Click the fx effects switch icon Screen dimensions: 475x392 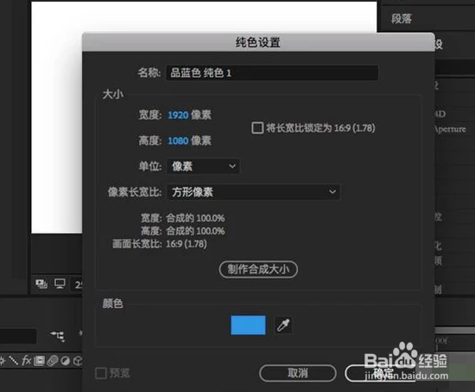pyautogui.click(x=27, y=361)
